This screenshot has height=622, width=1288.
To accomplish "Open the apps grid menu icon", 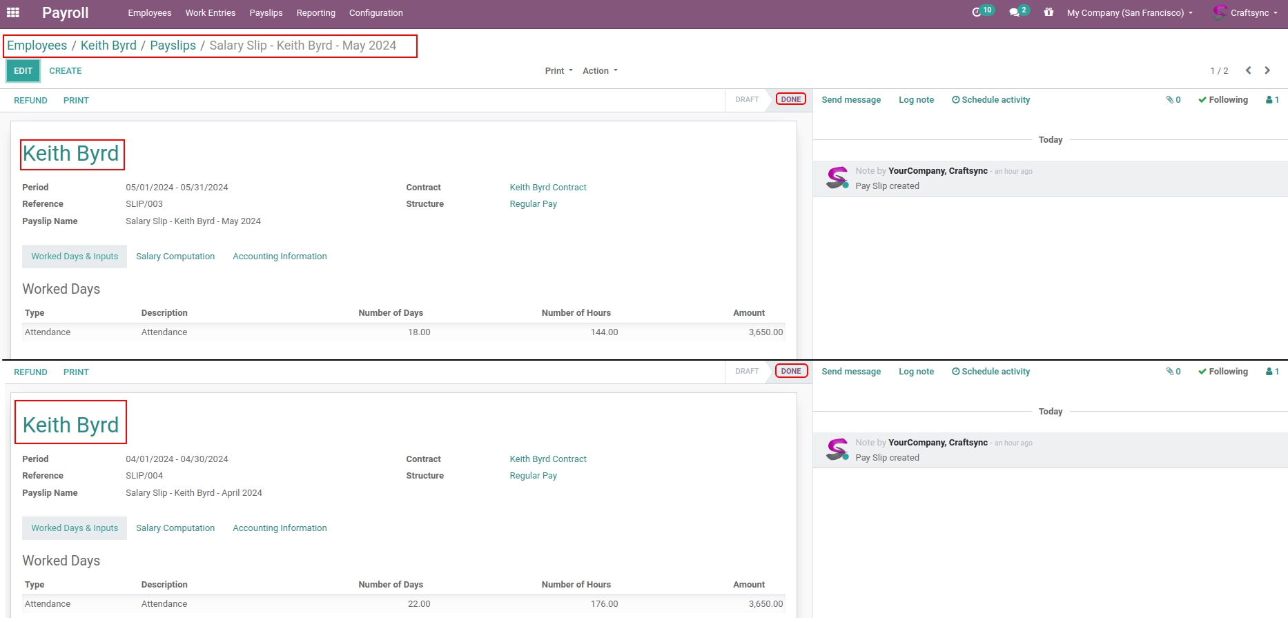I will [x=13, y=12].
